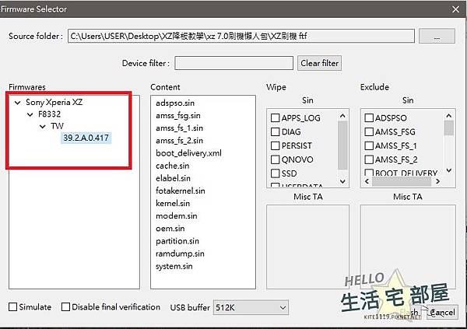Select the F8332 model entry
467x329 pixels.
(x=50, y=114)
